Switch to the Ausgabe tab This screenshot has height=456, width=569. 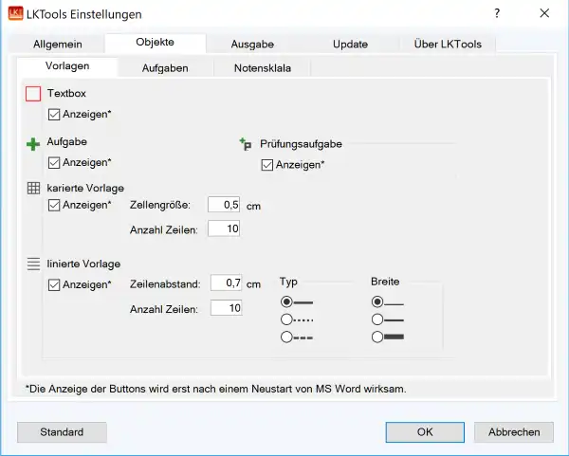point(252,45)
